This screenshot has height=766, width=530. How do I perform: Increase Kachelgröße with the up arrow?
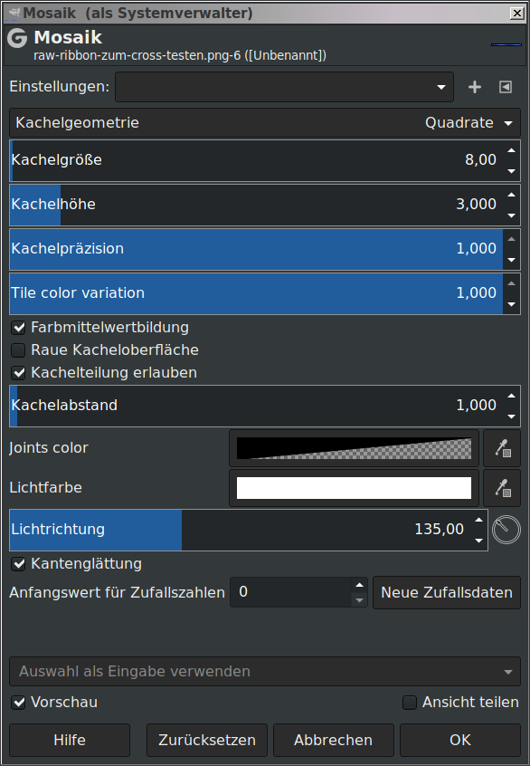[511, 150]
